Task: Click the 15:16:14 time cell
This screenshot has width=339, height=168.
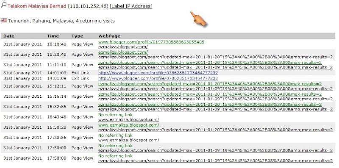Action: tap(57, 96)
